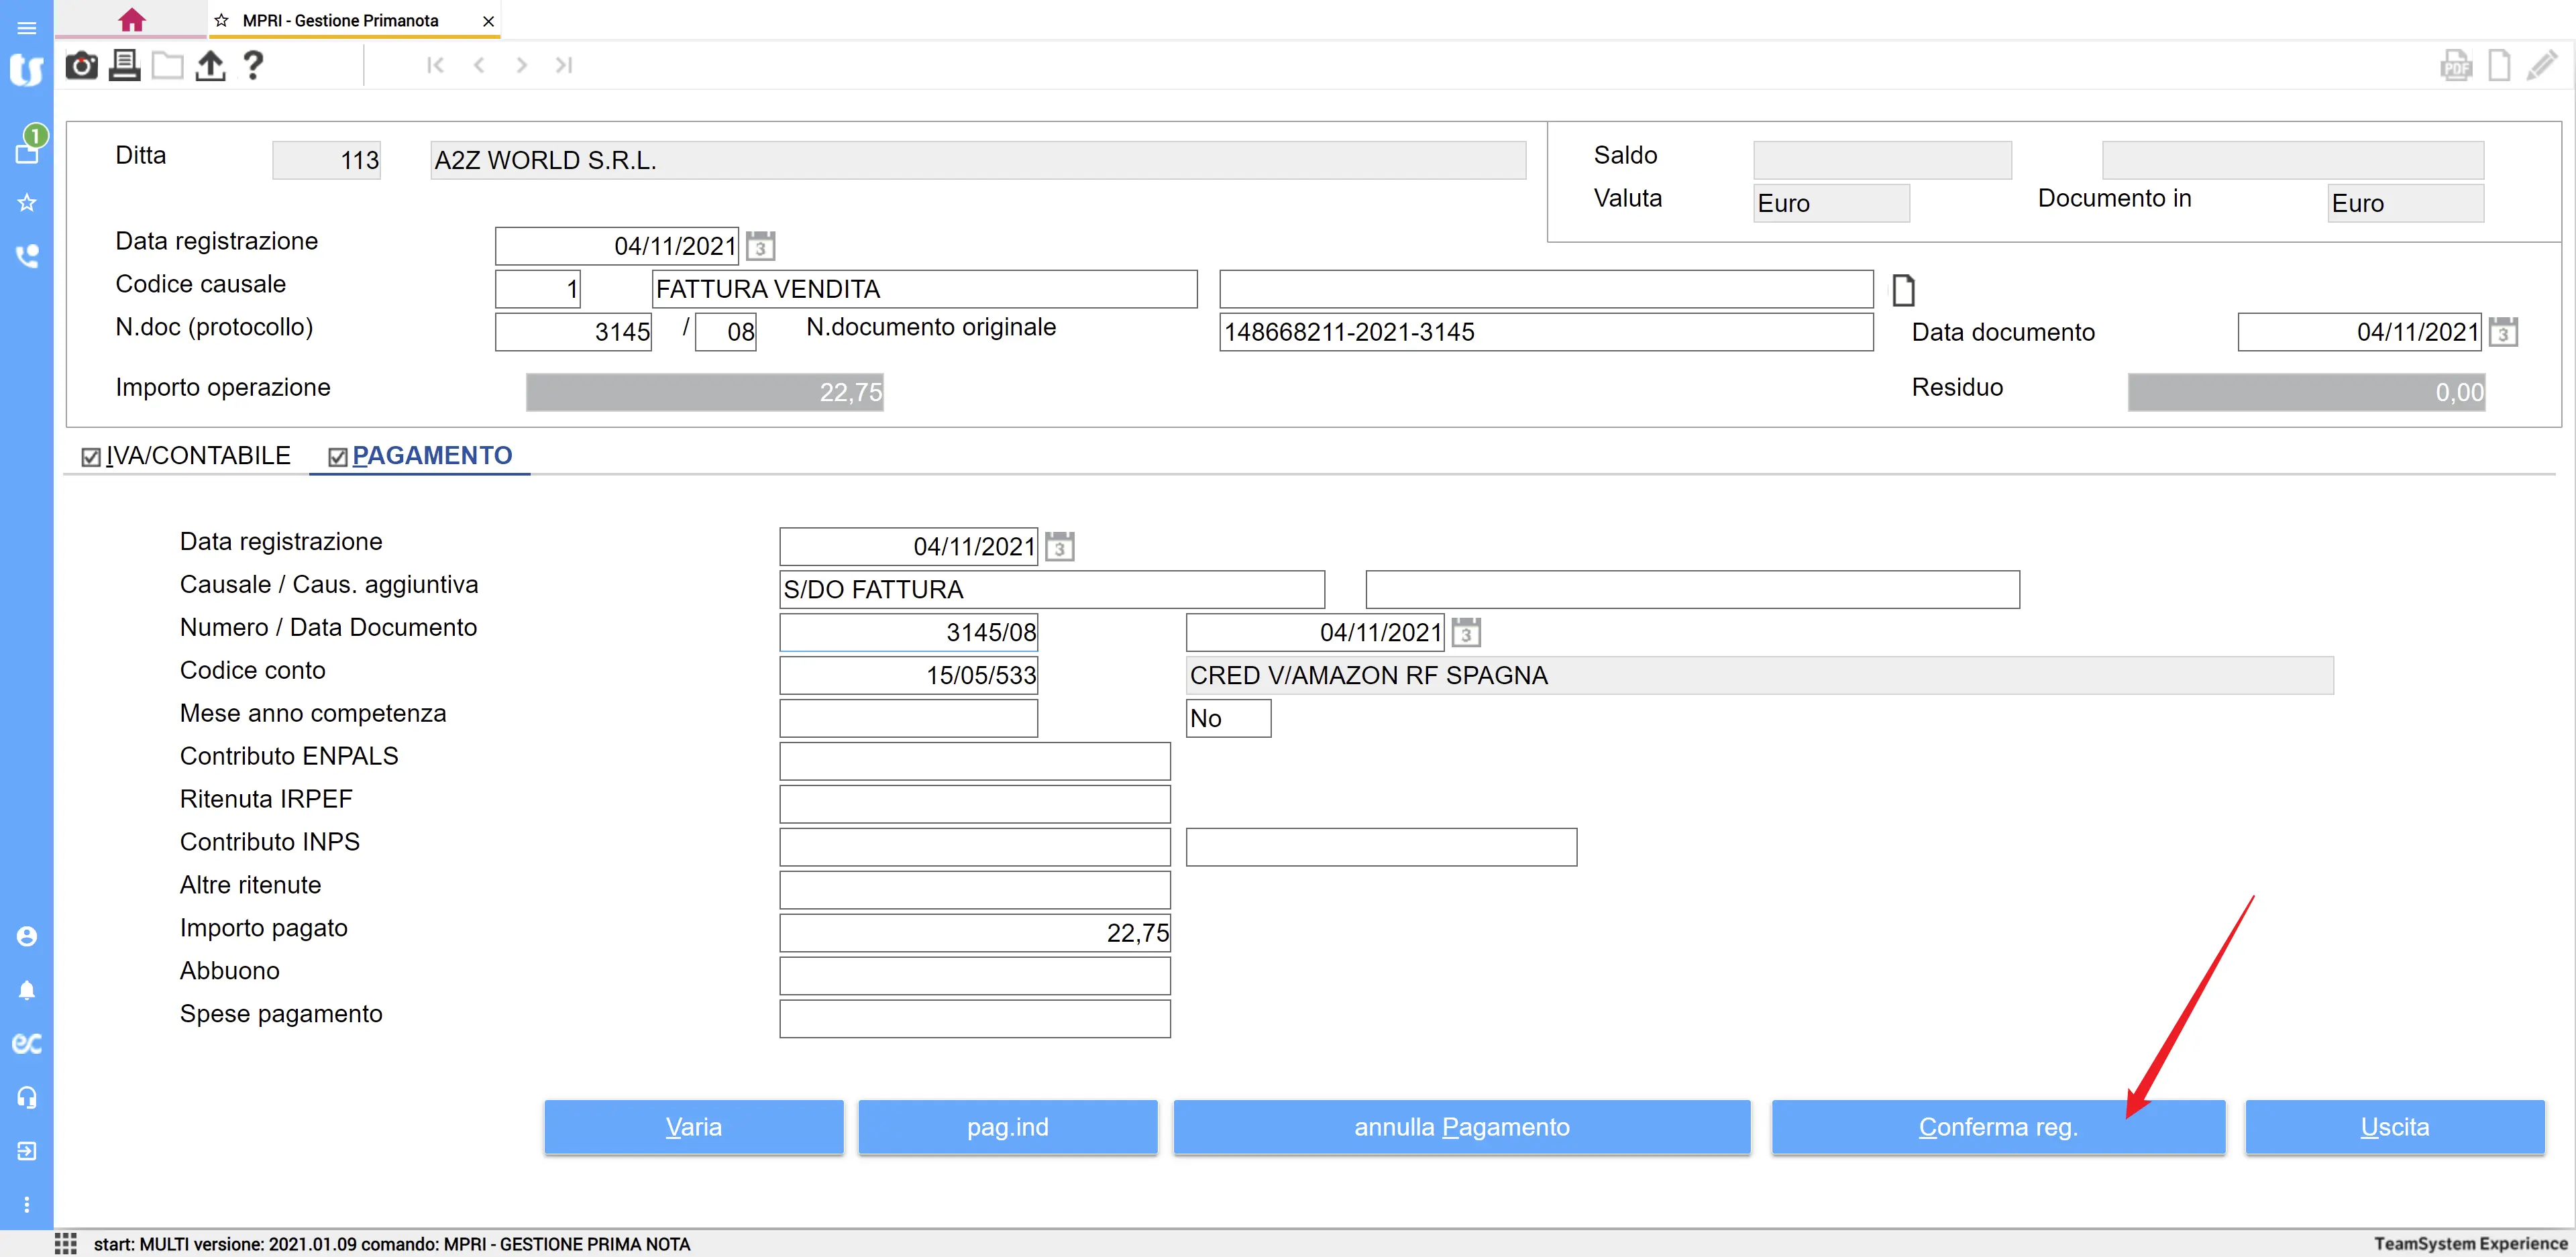Open help via question mark icon
Screen dimensions: 2576x1257
[x=253, y=66]
